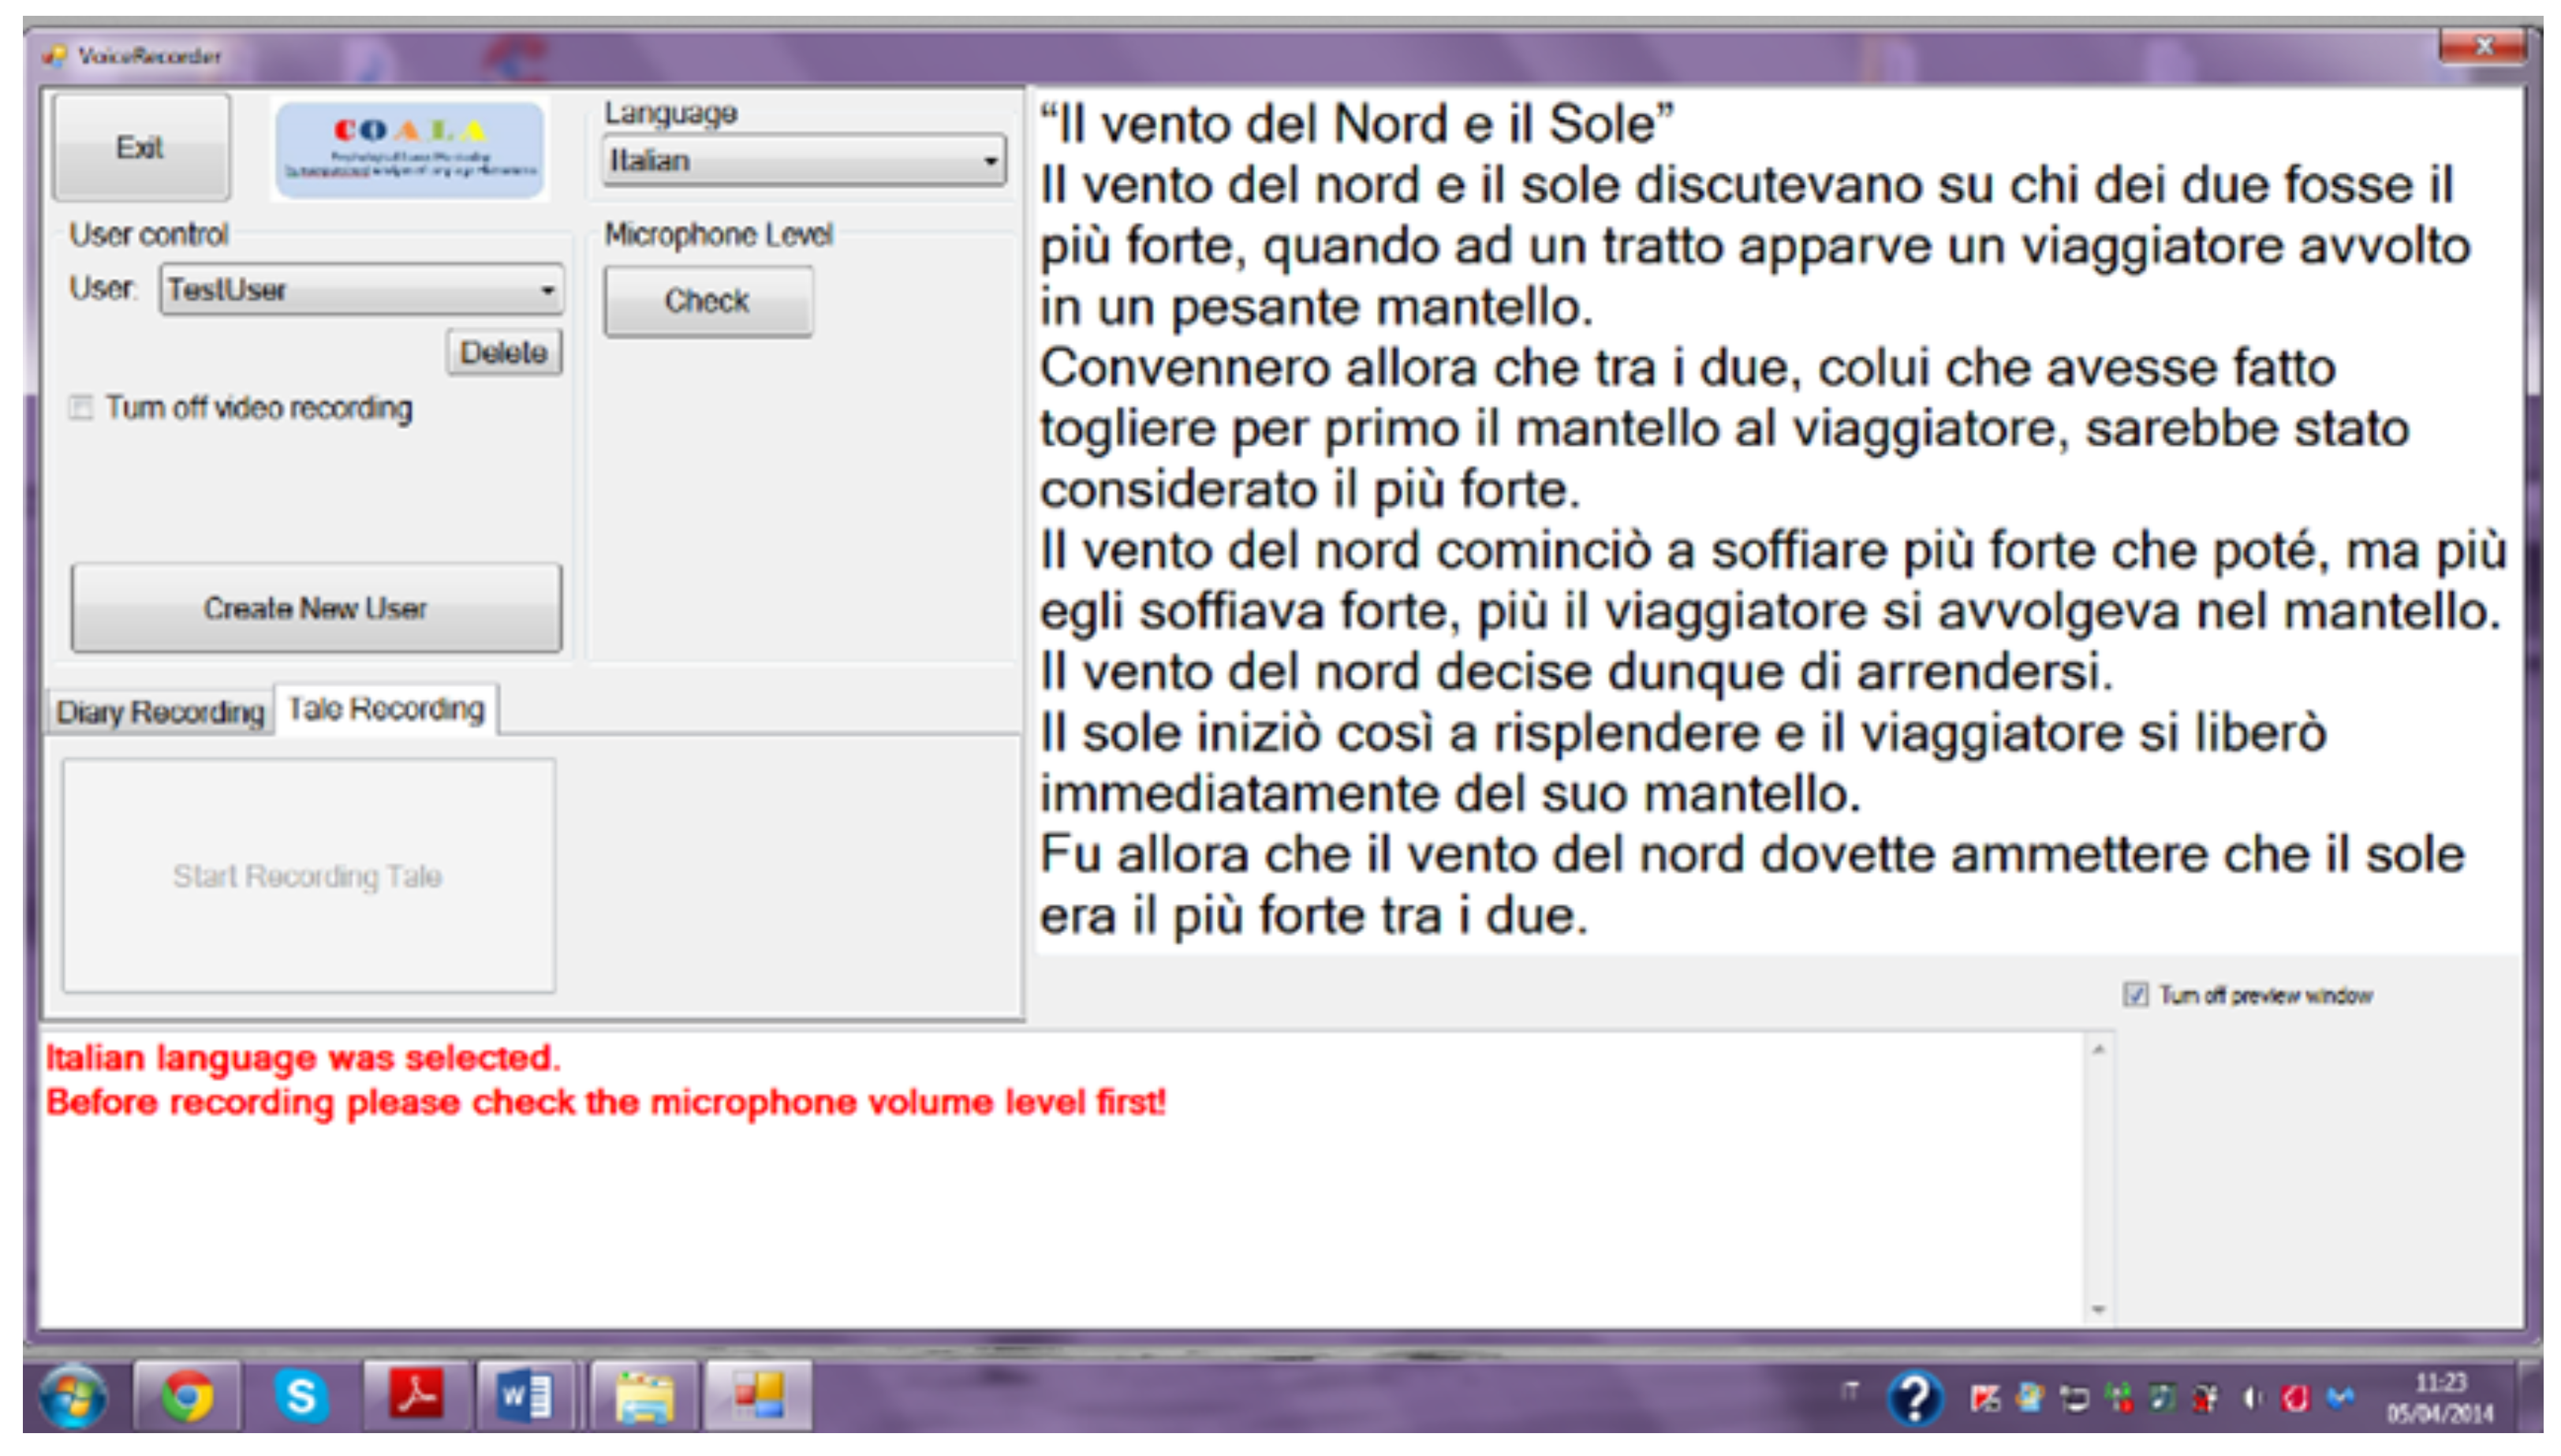The height and width of the screenshot is (1456, 2561).
Task: Select the Tale Recording tab
Action: click(386, 709)
